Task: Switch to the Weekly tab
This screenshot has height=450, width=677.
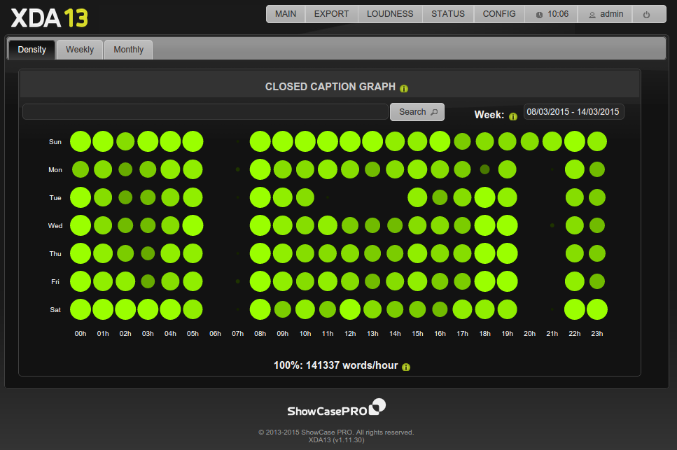Action: (x=80, y=50)
